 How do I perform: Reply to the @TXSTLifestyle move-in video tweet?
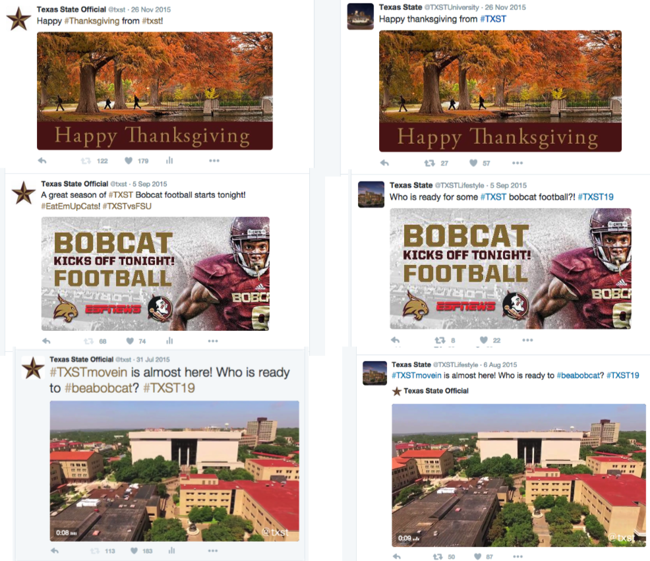pyautogui.click(x=397, y=556)
